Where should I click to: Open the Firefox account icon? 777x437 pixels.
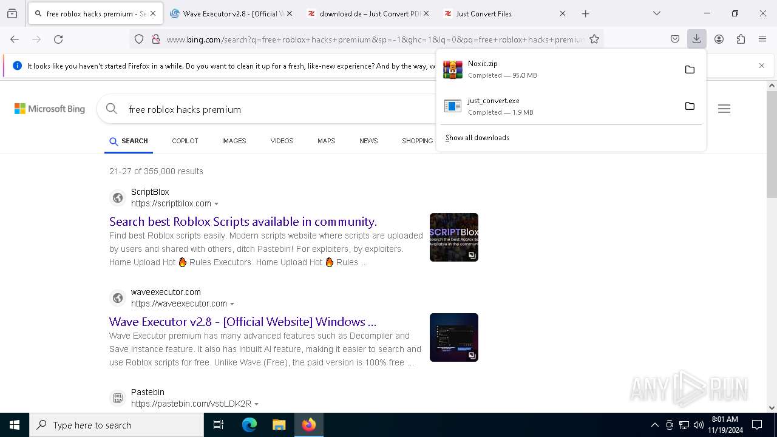click(719, 39)
